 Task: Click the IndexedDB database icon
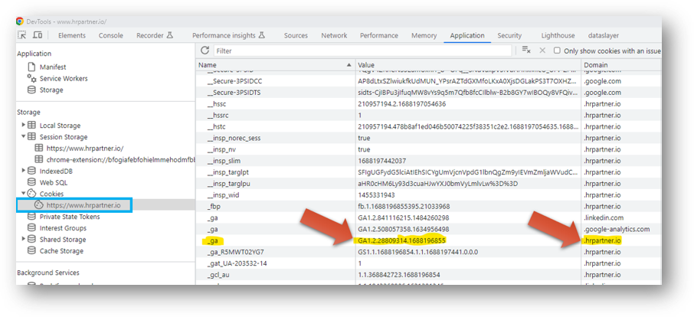point(31,171)
